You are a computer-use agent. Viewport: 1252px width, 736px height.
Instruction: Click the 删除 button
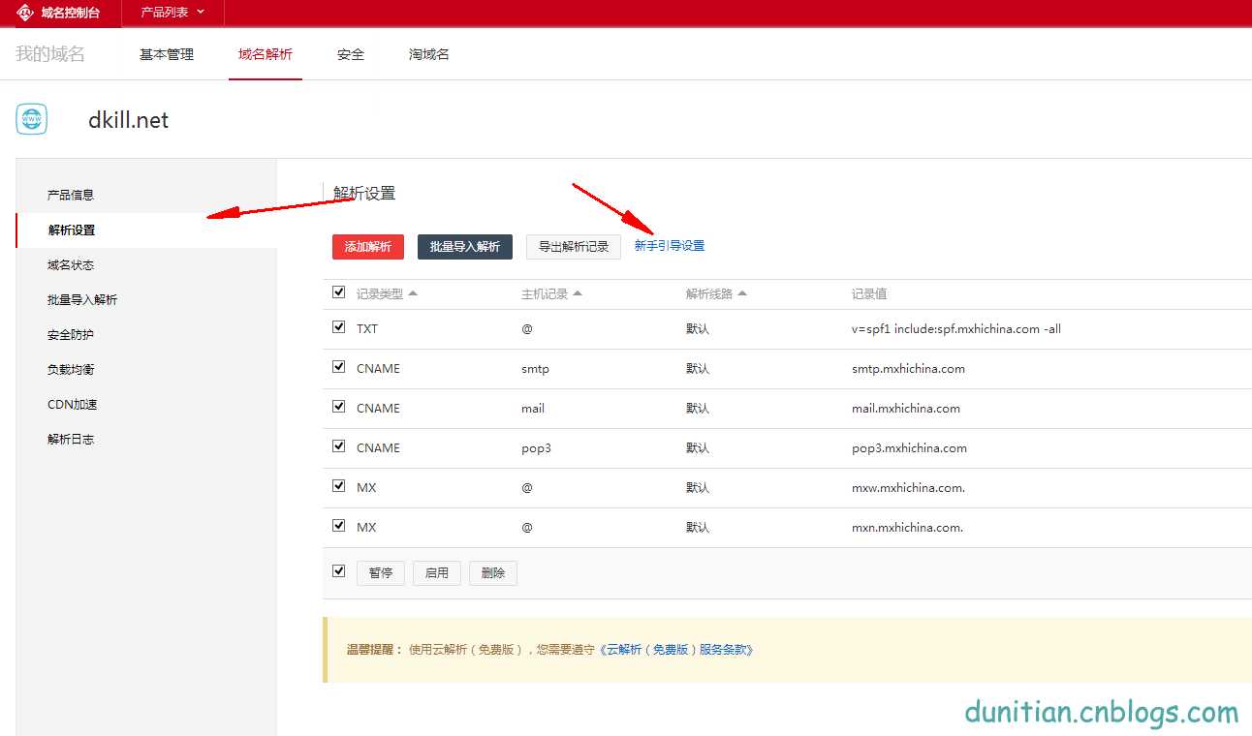[493, 572]
